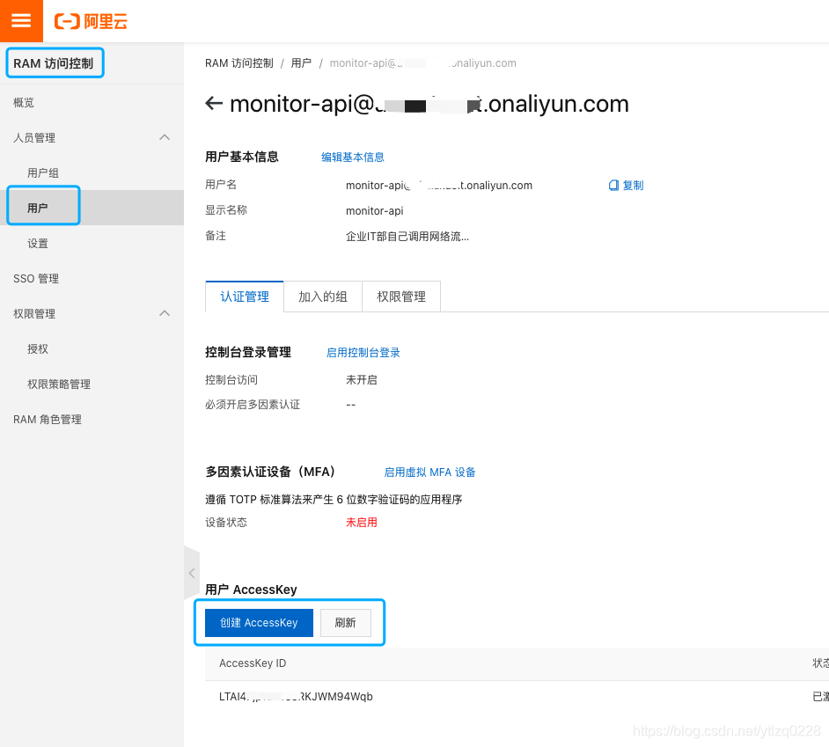Image resolution: width=829 pixels, height=747 pixels.
Task: Switch to the 认证管理 tab
Action: 245,297
